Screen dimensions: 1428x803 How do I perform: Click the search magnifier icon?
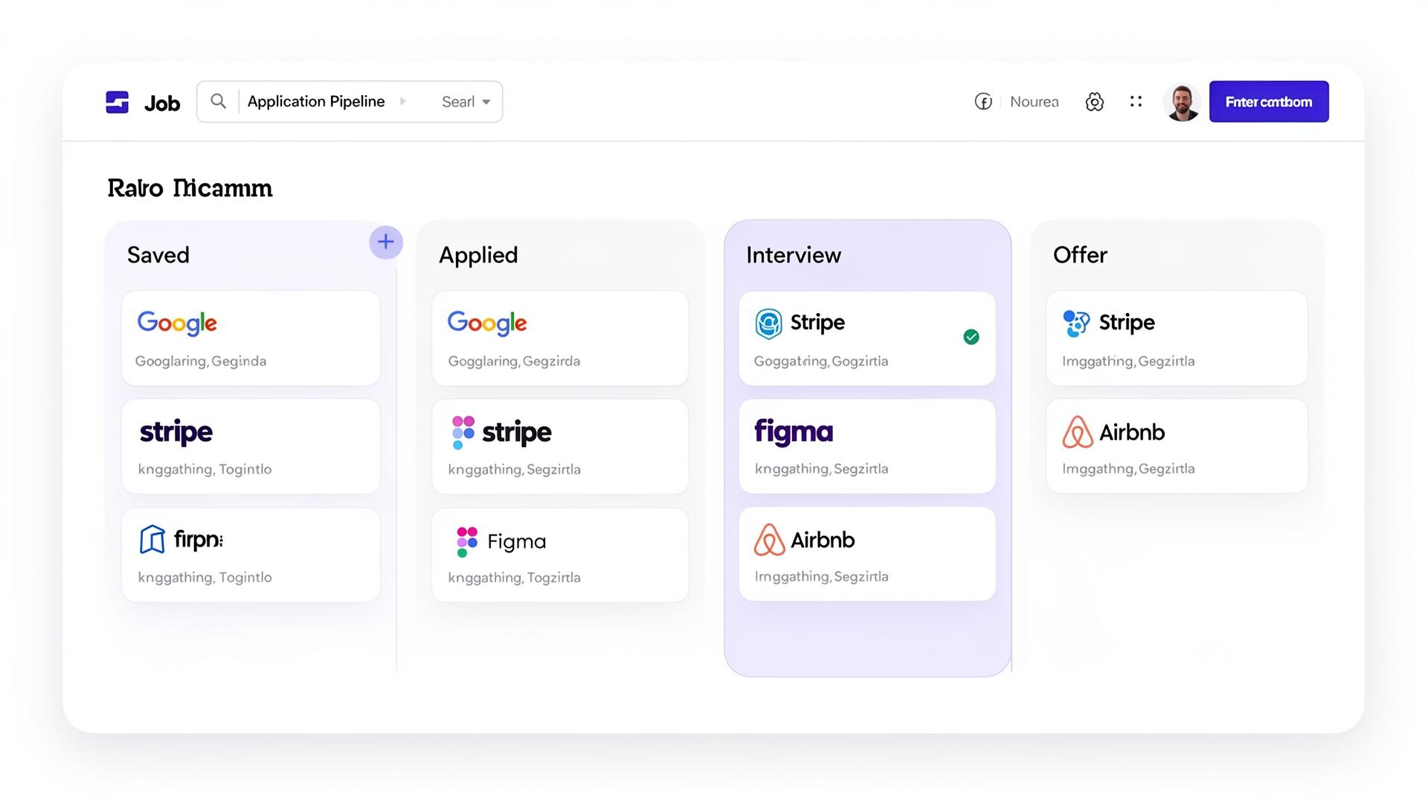click(x=218, y=101)
